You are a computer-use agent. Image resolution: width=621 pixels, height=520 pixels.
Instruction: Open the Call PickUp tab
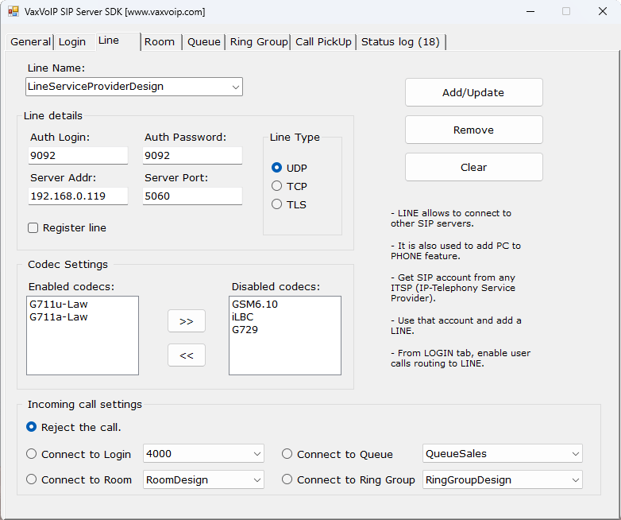click(x=323, y=42)
